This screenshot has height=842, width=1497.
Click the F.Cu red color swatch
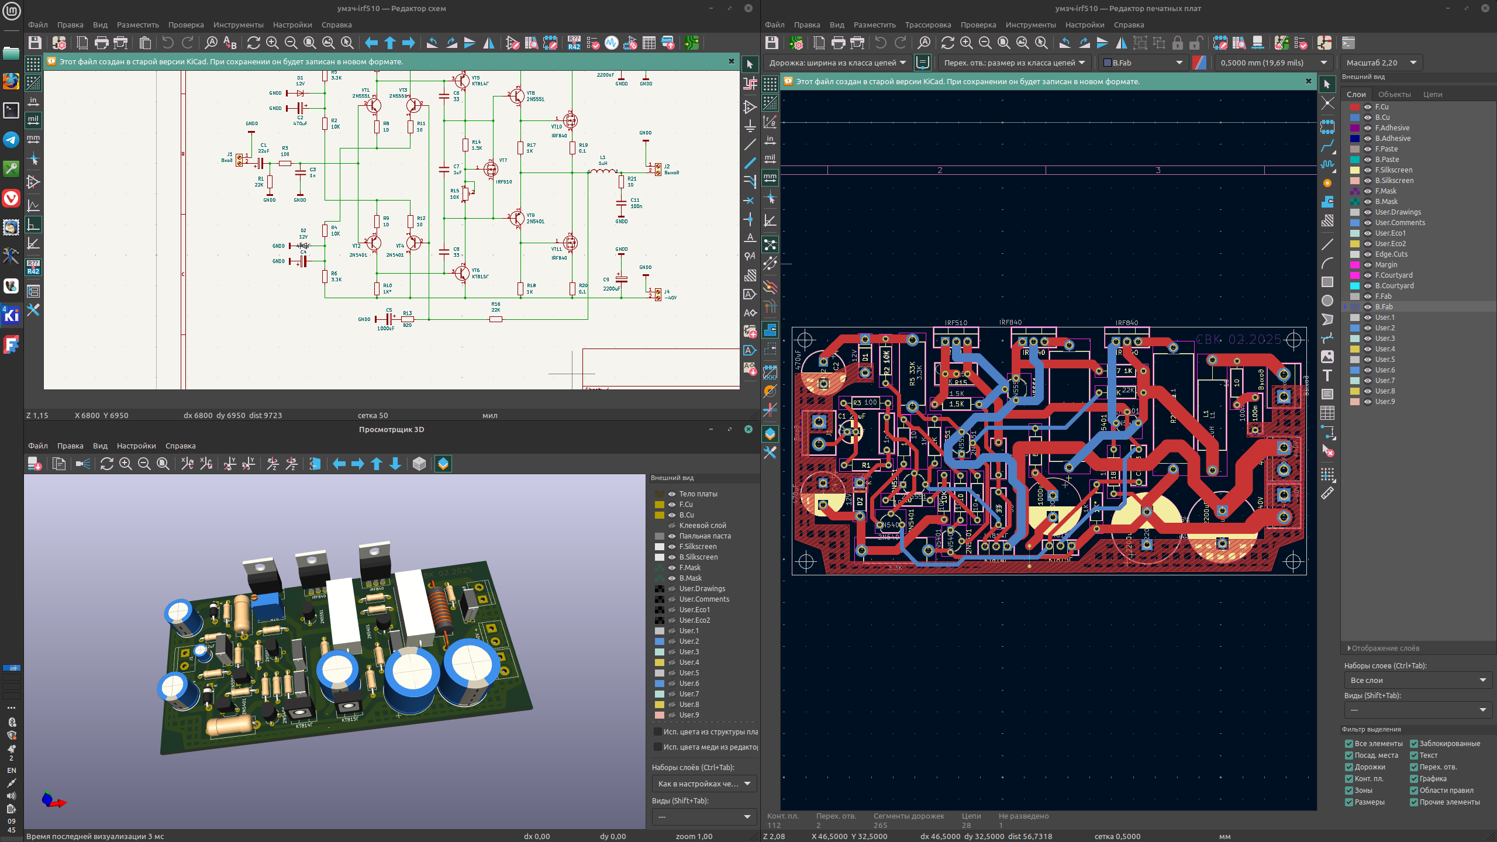click(1354, 107)
